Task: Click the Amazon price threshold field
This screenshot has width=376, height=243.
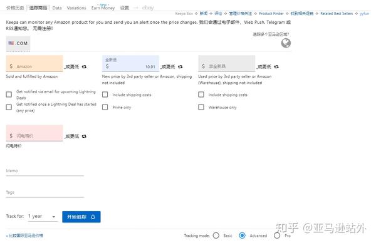Action: (34, 63)
